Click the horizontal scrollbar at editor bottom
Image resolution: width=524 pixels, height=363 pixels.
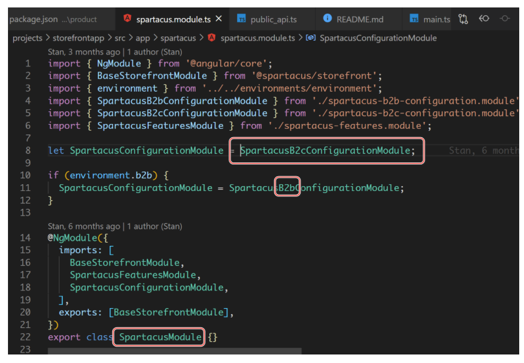pos(174,351)
